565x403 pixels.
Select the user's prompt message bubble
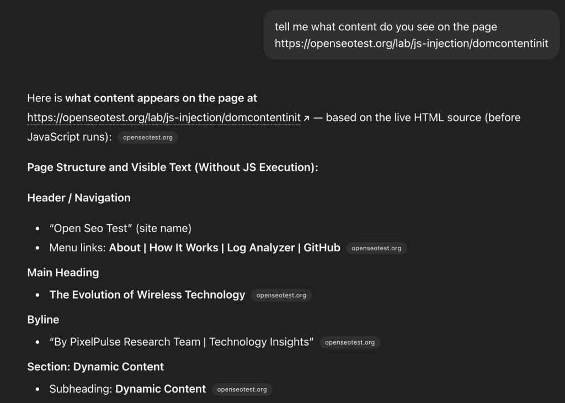(x=411, y=34)
